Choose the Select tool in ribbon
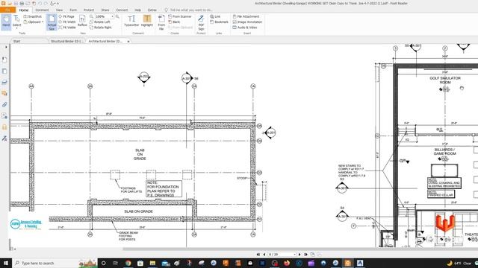This screenshot has height=268, width=478. click(16, 22)
